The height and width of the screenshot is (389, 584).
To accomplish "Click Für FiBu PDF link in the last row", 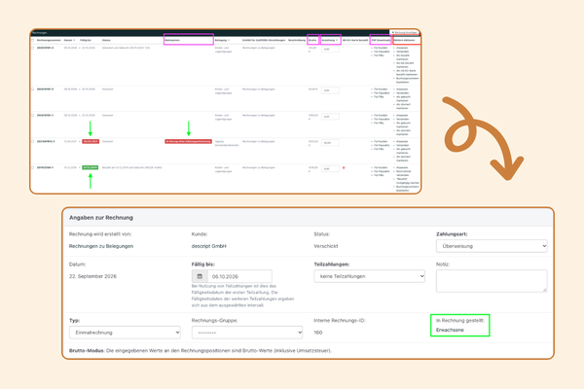I will tap(379, 175).
